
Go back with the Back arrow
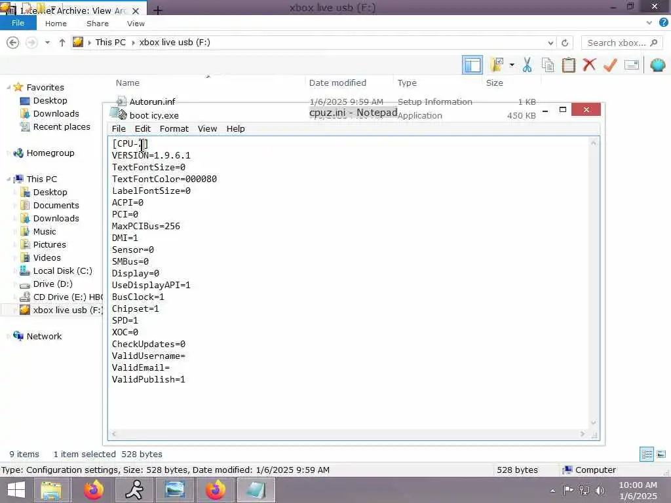click(x=13, y=43)
